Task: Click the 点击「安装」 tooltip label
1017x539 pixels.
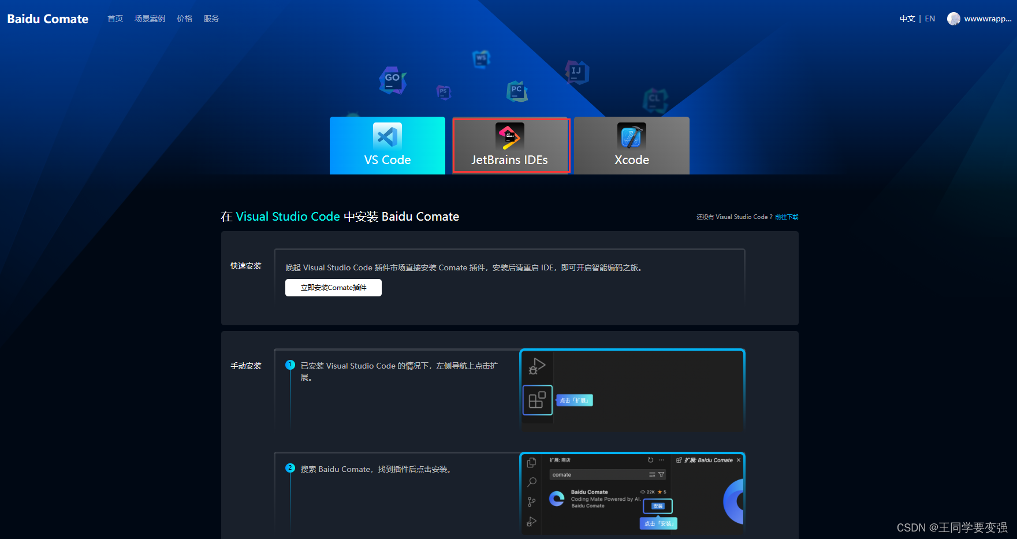Action: [658, 523]
